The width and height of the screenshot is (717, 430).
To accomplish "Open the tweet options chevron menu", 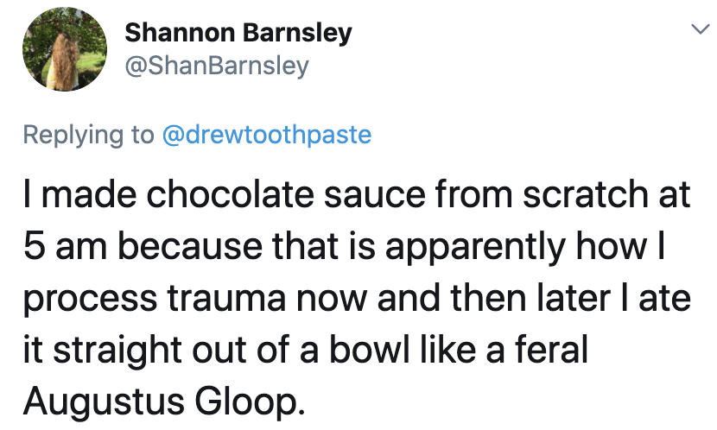I will point(700,29).
